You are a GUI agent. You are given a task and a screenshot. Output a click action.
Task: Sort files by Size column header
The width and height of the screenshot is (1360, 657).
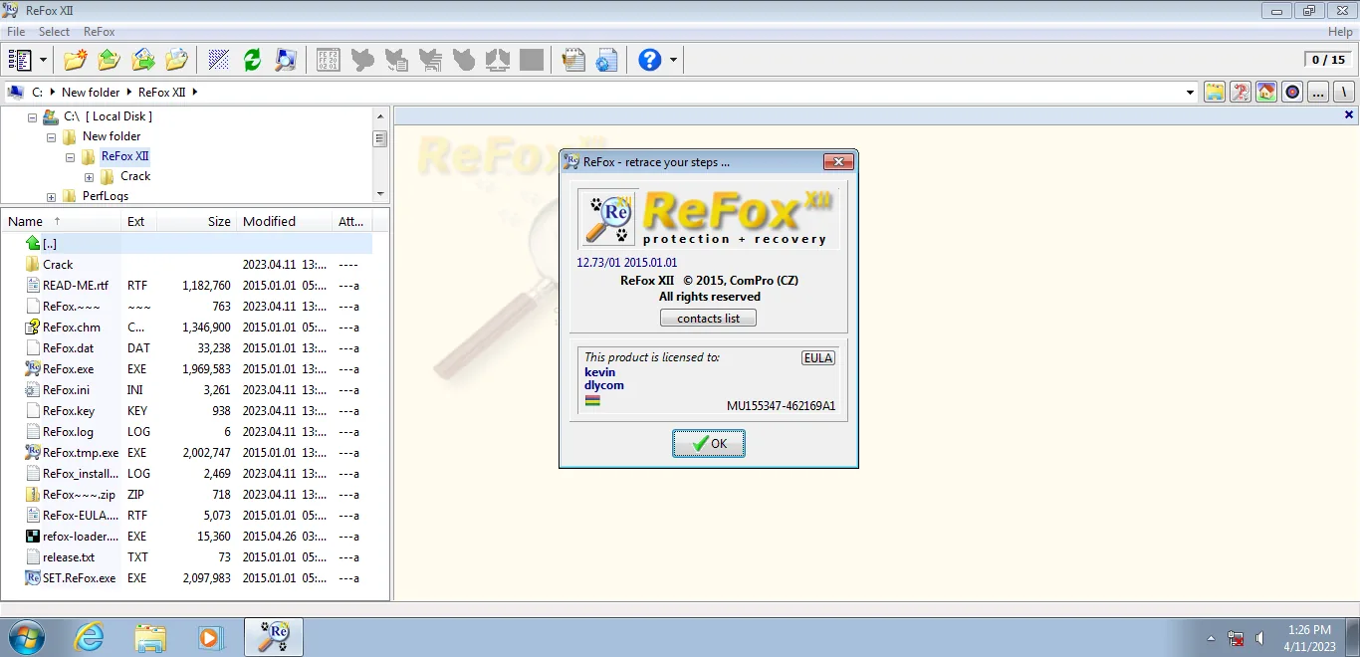(x=197, y=221)
